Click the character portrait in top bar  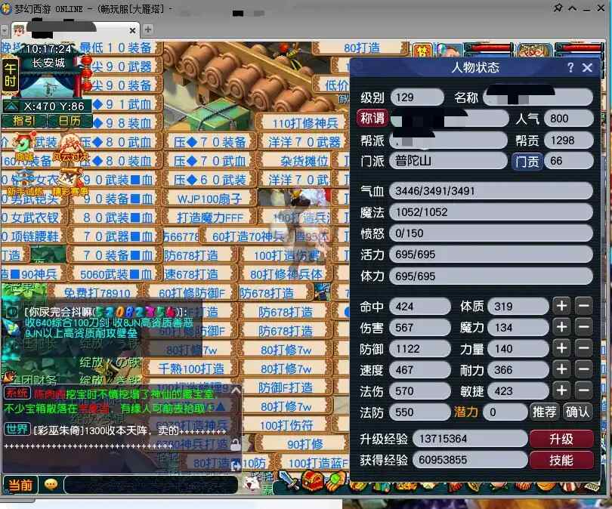pos(450,51)
